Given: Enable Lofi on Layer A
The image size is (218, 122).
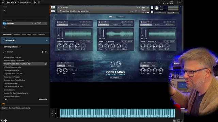Looking at the screenshot, I should (x=82, y=49).
